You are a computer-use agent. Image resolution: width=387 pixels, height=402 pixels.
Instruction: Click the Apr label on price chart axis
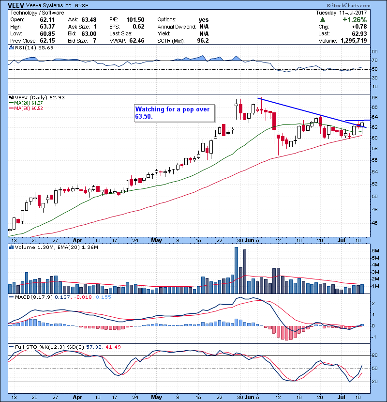[77, 241]
